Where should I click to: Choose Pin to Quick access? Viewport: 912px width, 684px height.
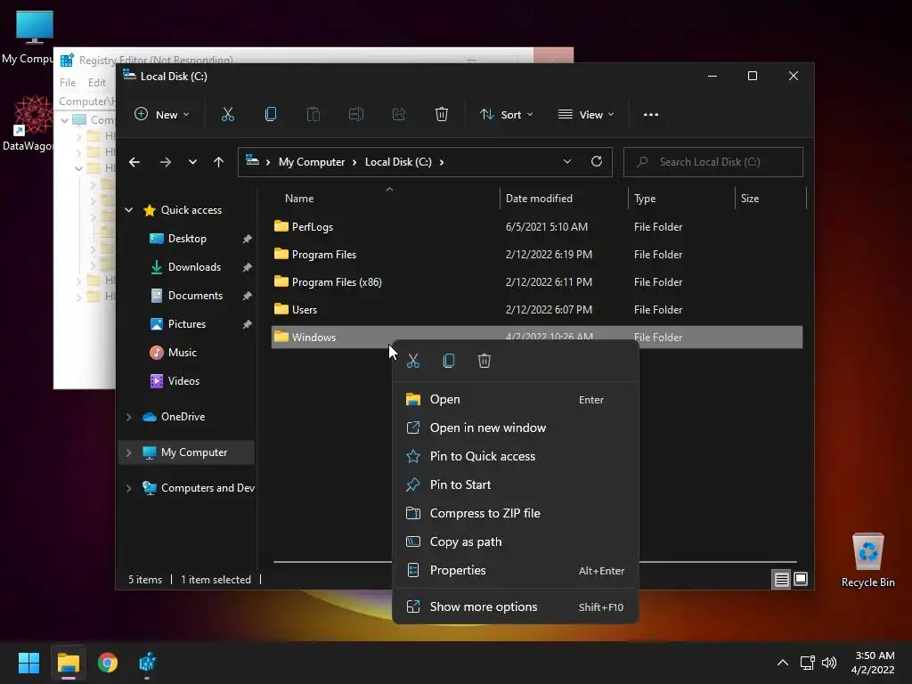point(516,457)
